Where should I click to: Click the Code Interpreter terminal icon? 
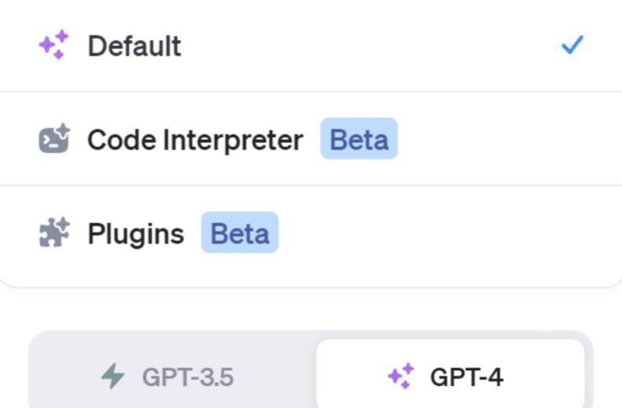click(54, 138)
